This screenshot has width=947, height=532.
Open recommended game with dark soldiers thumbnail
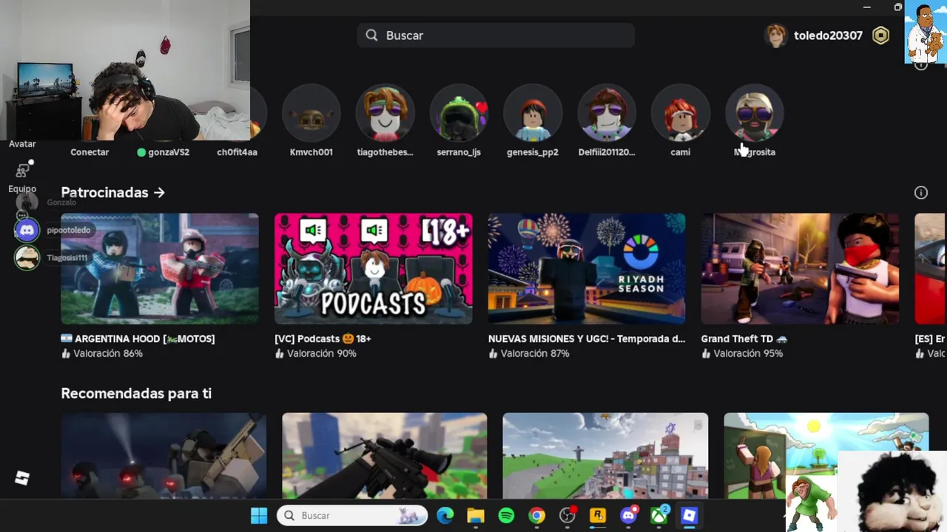click(164, 456)
